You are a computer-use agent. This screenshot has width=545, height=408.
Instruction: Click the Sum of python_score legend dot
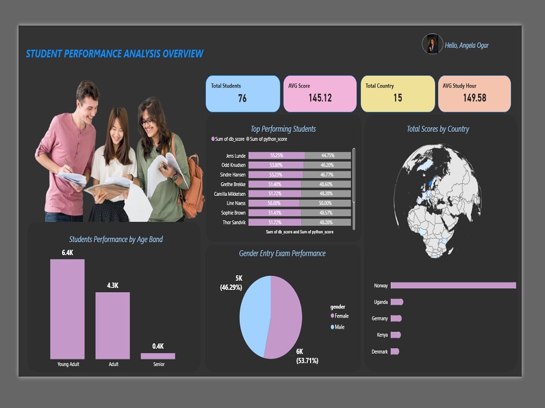coord(248,139)
